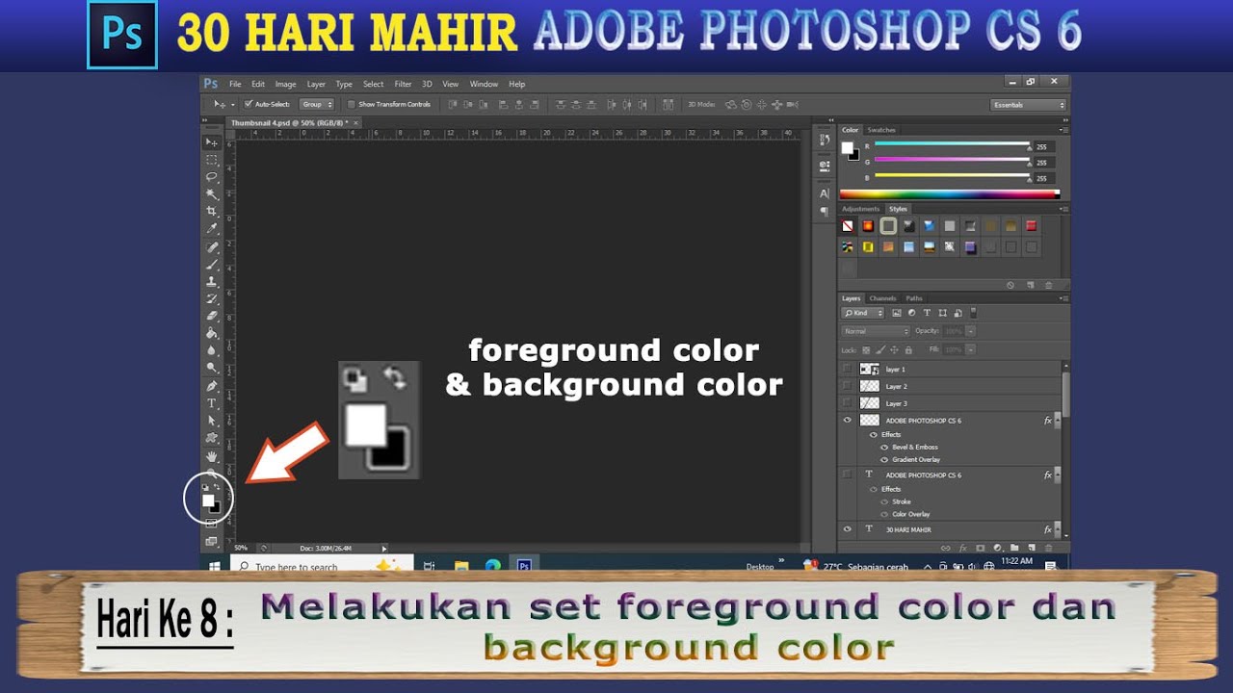Uncheck the Auto-Select checkbox
This screenshot has height=693, width=1233.
click(x=249, y=104)
